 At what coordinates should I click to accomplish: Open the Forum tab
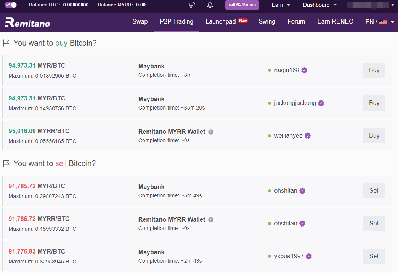pos(296,22)
